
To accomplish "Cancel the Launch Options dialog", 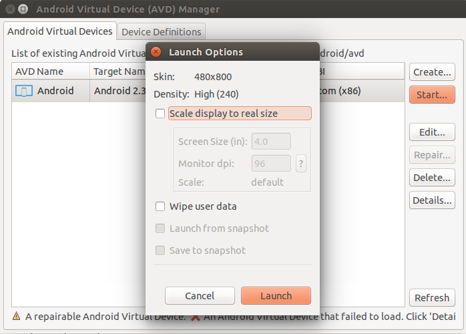I will click(200, 296).
